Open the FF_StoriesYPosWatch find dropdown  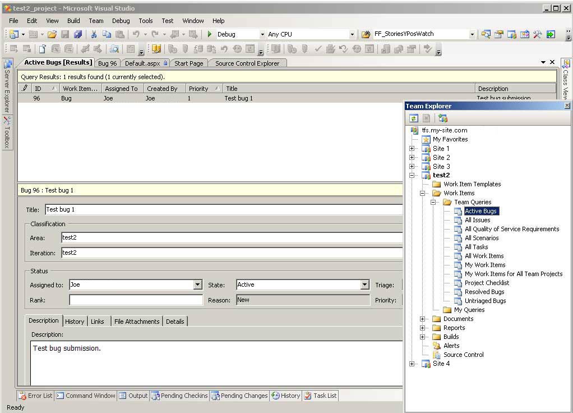tap(472, 34)
